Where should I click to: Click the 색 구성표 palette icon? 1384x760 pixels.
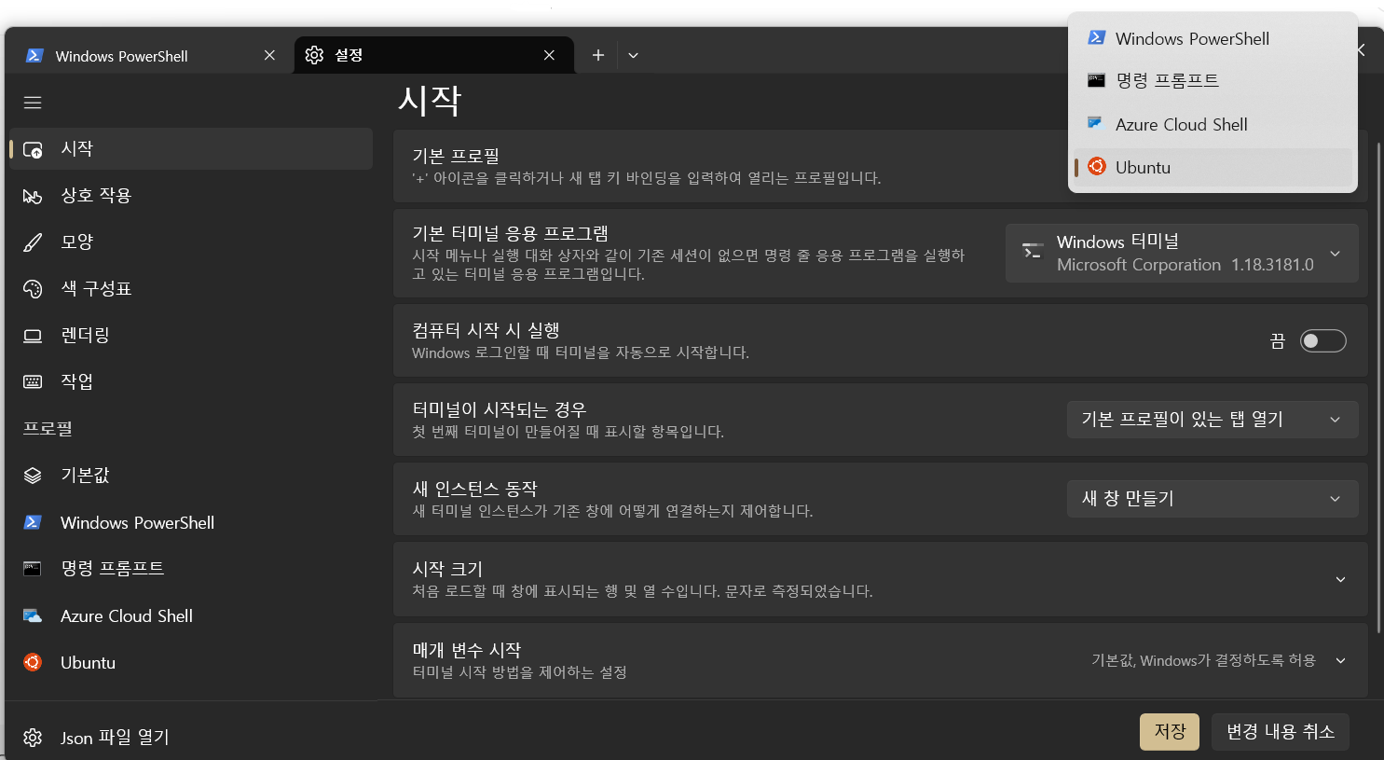tap(33, 289)
